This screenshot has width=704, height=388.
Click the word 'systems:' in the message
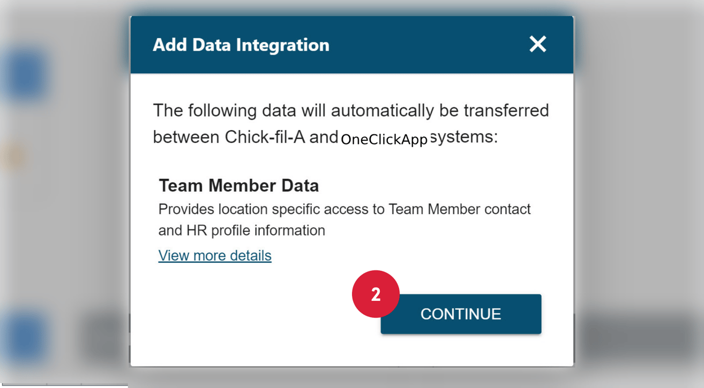point(463,138)
